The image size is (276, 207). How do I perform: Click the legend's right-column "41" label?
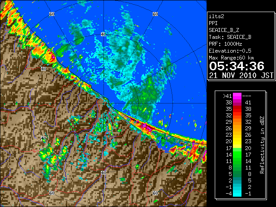248,103
